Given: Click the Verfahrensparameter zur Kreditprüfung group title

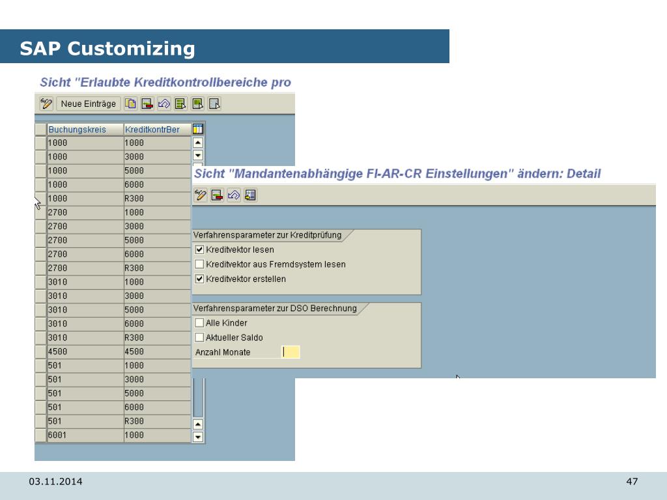Looking at the screenshot, I should click(267, 235).
